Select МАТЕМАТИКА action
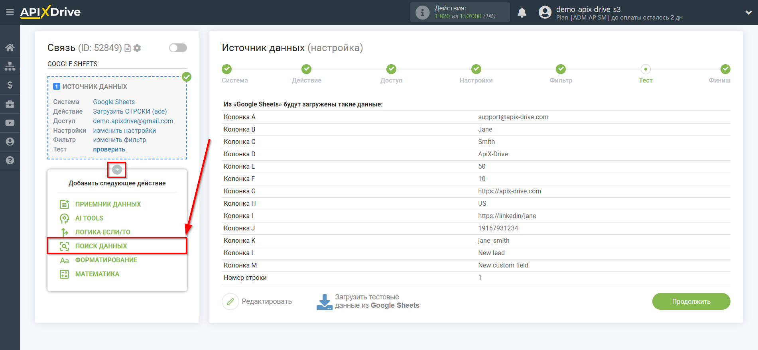This screenshot has height=350, width=758. (97, 274)
